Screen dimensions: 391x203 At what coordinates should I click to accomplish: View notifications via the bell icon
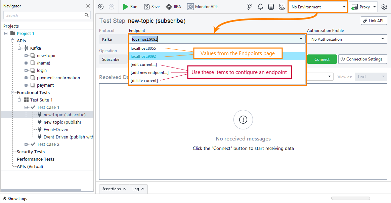(260, 6)
